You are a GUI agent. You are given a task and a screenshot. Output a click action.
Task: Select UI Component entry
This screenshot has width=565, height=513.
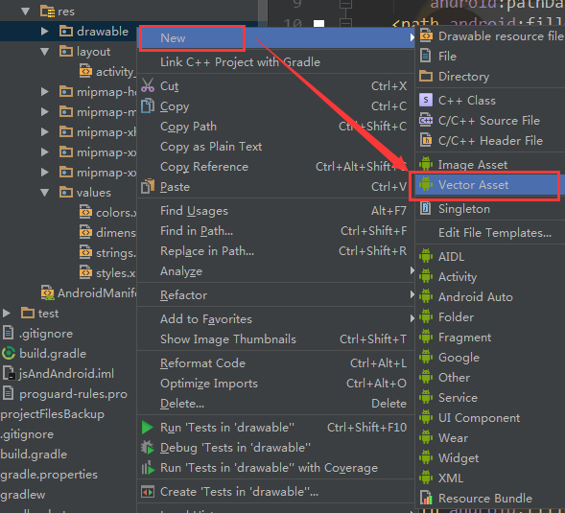click(x=490, y=418)
